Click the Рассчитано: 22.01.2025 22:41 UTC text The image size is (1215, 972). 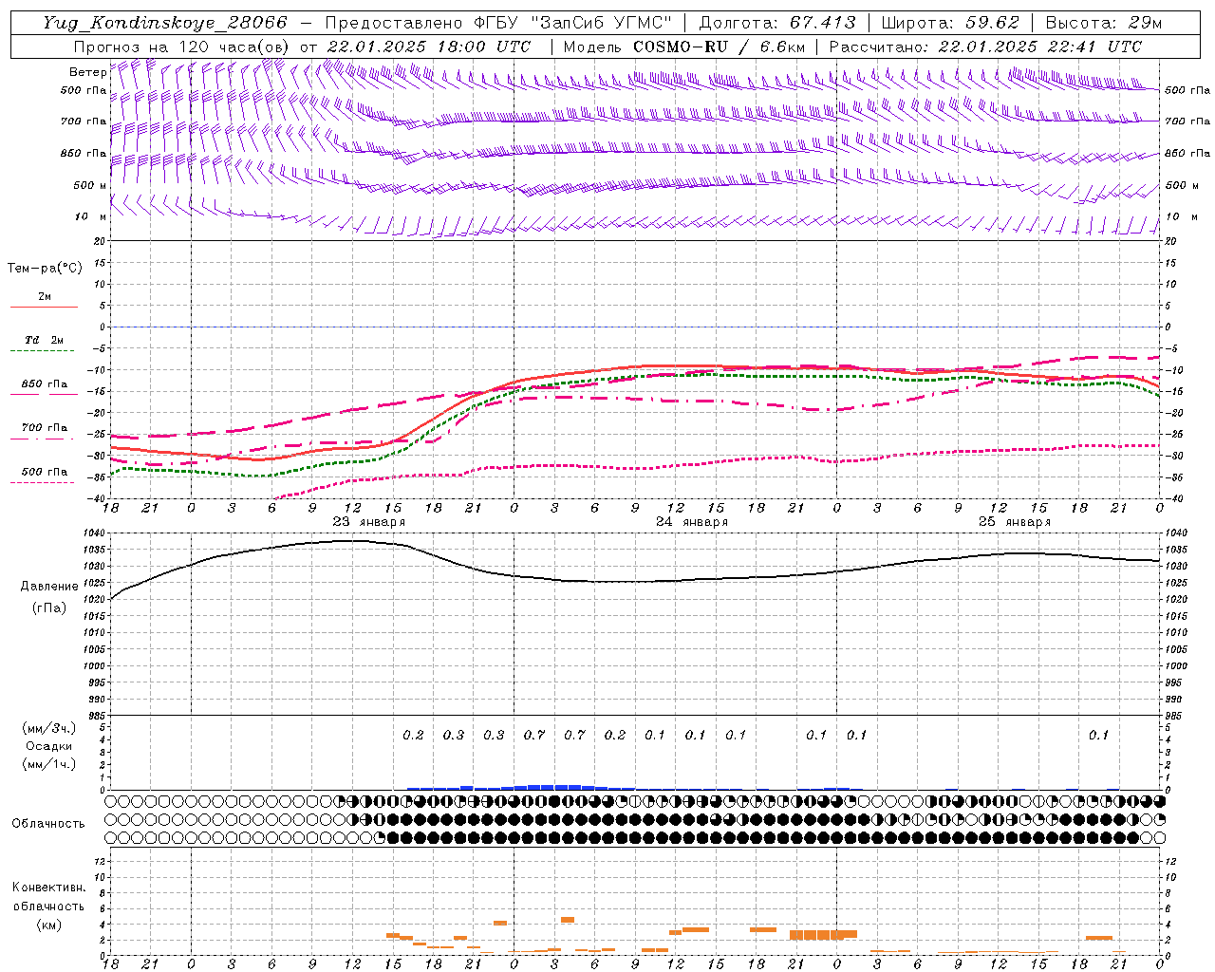click(x=985, y=47)
